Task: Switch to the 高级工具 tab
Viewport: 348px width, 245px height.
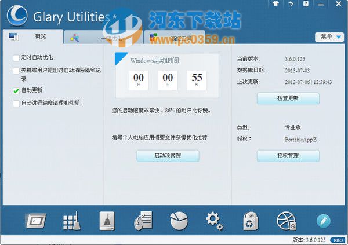Action: pos(175,37)
